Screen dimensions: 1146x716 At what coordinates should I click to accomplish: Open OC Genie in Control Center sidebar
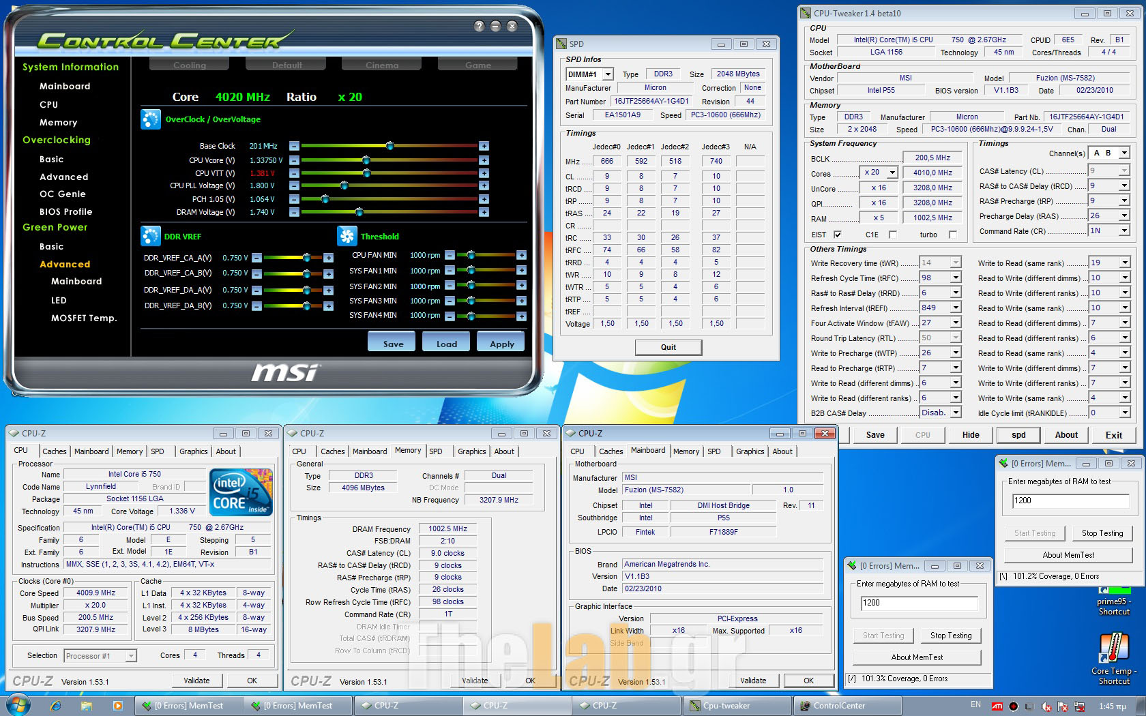point(62,194)
